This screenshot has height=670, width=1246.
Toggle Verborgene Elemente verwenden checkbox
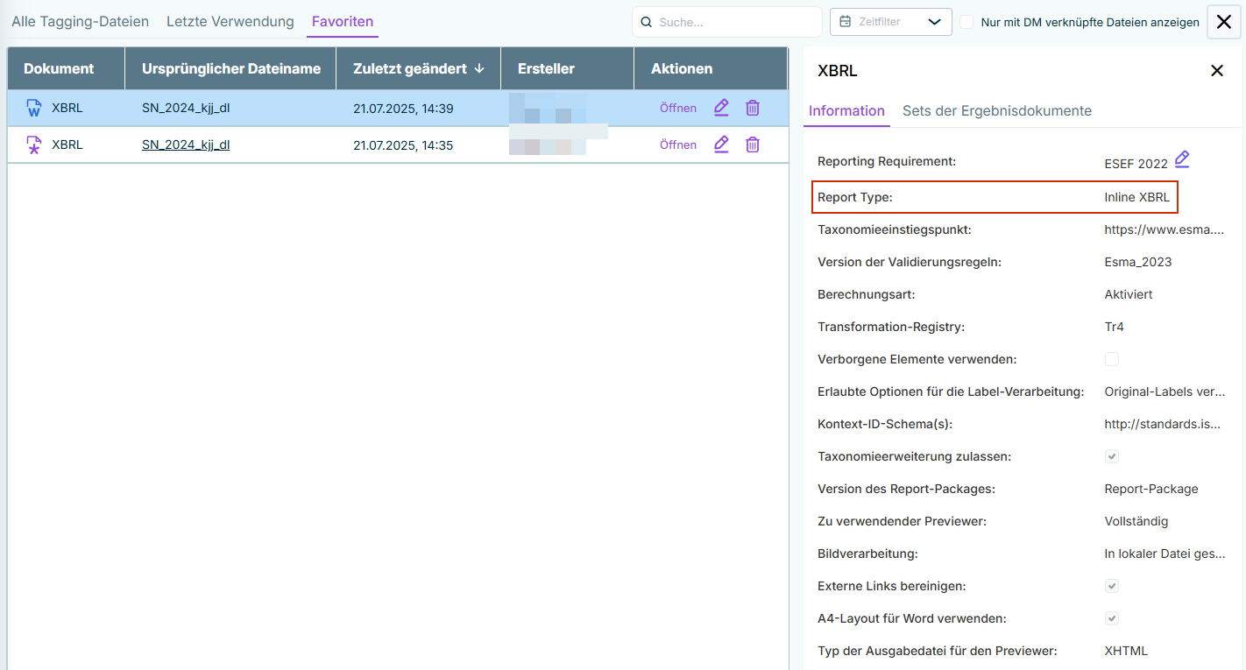(x=1112, y=359)
